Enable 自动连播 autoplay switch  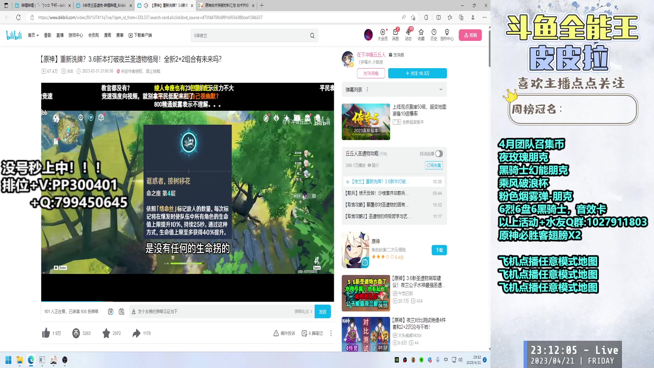[438, 154]
